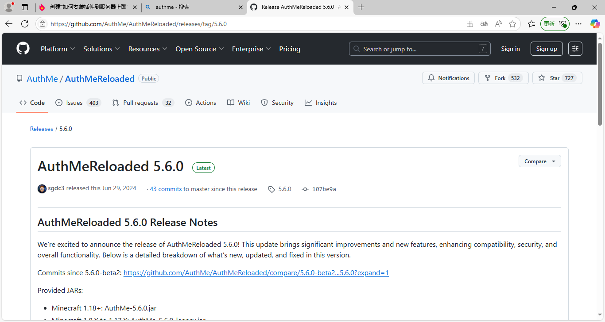
Task: Go back with the browser back arrow
Action: 9,24
